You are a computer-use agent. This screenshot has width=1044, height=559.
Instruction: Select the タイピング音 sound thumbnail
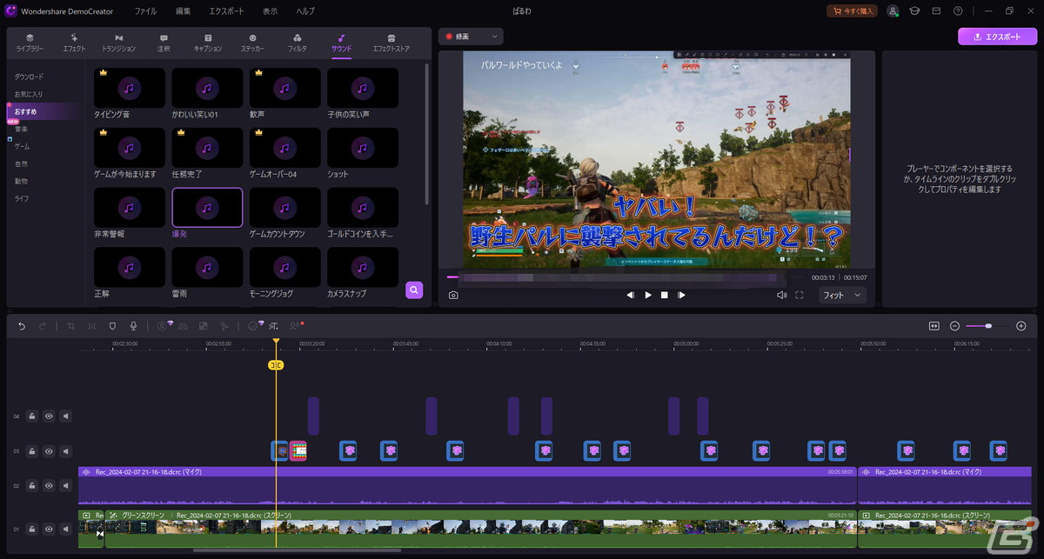pyautogui.click(x=130, y=88)
